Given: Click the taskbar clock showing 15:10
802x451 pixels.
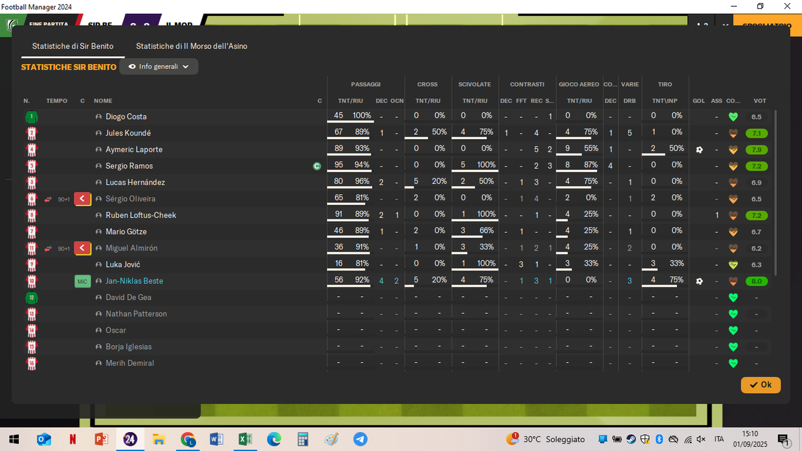Looking at the screenshot, I should [x=750, y=433].
